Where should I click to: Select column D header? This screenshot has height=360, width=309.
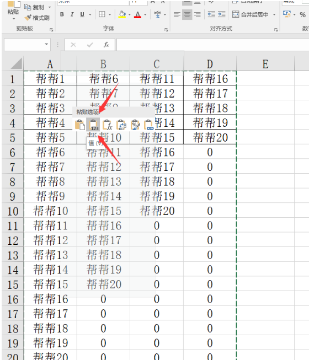tap(210, 64)
